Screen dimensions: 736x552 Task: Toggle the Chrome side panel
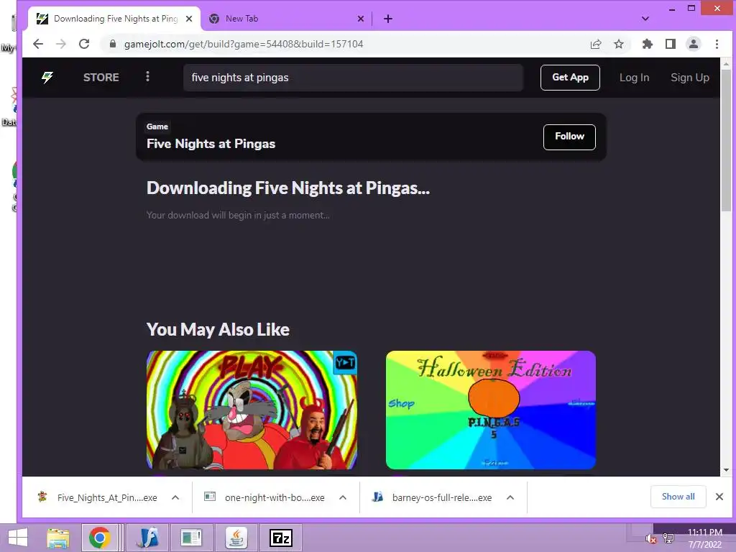coord(671,44)
